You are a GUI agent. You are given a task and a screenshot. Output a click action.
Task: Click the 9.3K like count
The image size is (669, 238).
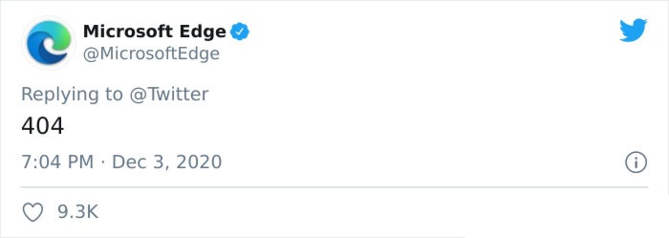pos(78,212)
